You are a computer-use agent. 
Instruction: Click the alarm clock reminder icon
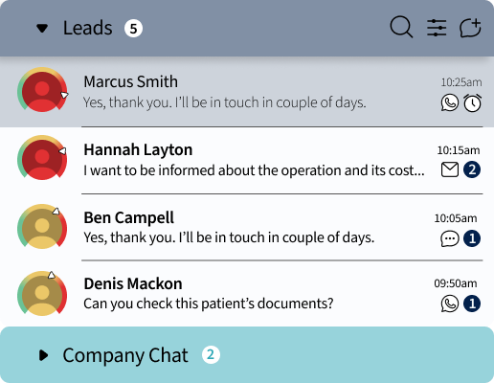pos(472,102)
